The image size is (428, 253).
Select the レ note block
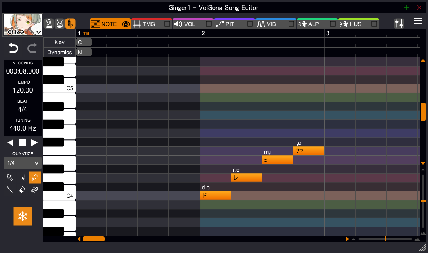246,178
